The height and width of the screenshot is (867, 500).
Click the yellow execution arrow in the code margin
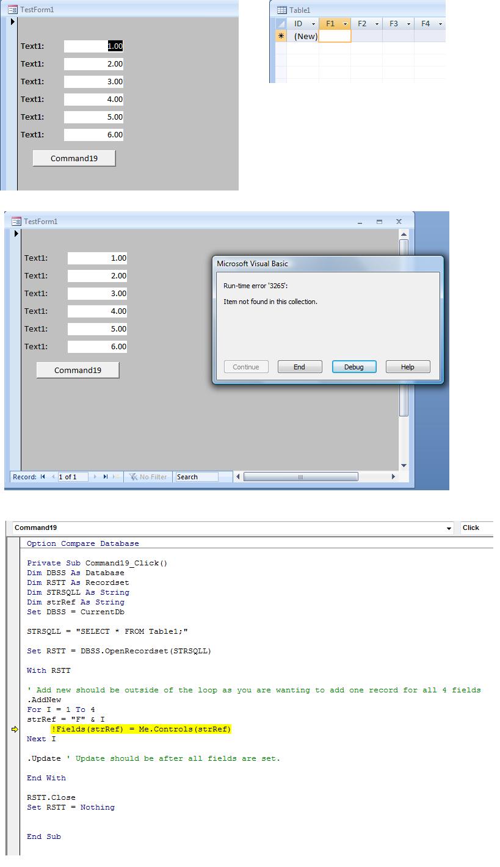15,729
